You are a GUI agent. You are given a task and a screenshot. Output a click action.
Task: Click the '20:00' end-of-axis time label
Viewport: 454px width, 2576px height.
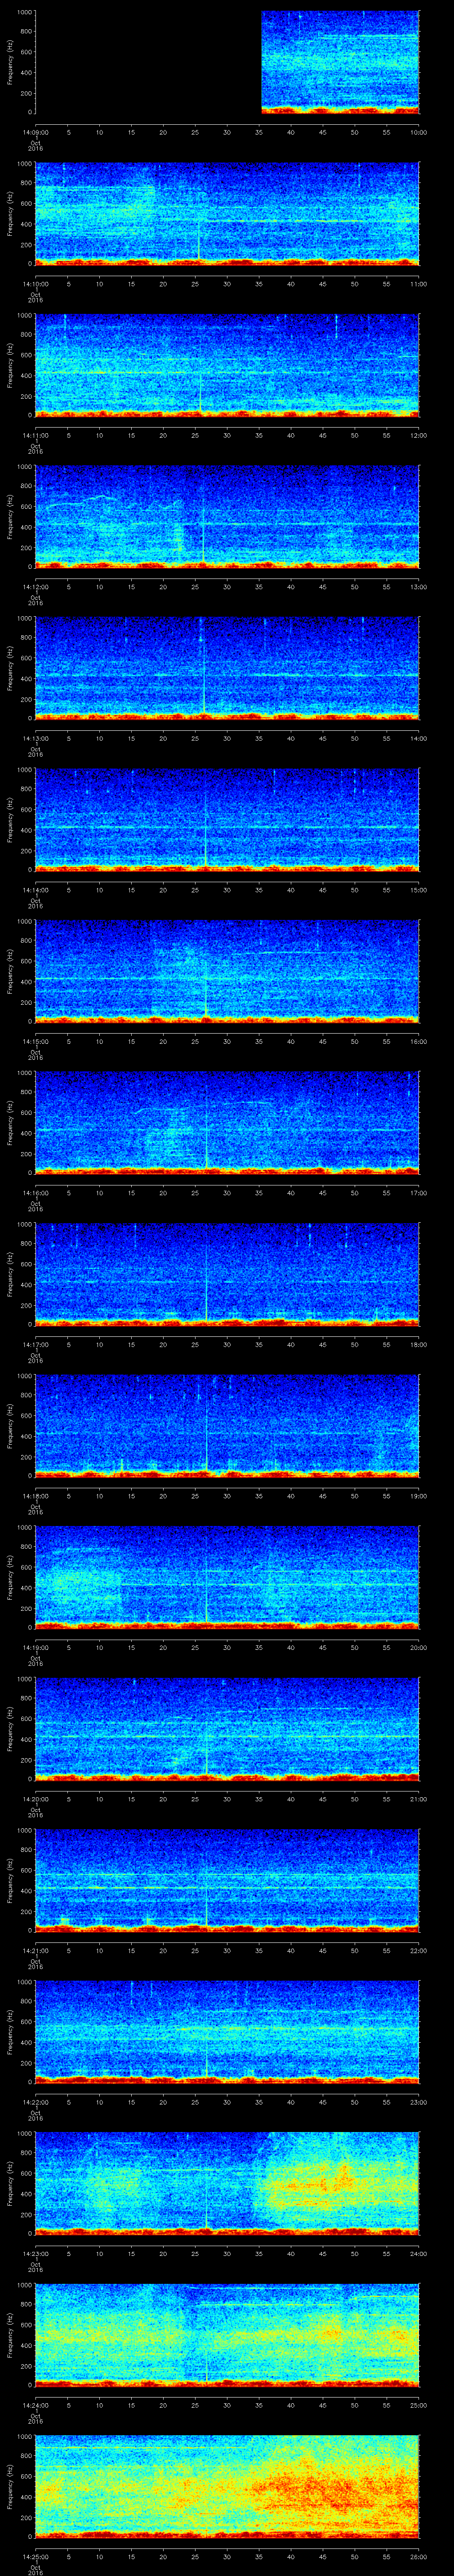coord(419,1647)
